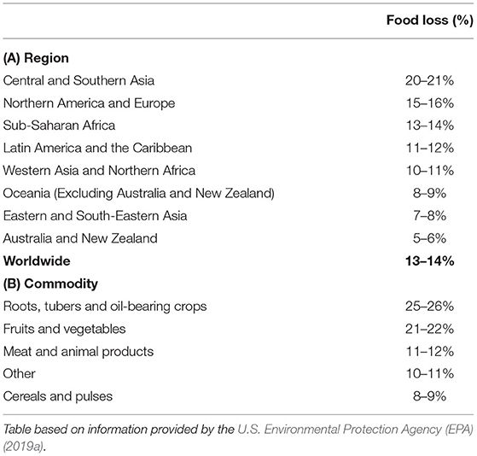Image resolution: width=477 pixels, height=456 pixels.
Task: Click the Northern America and Europe label
Action: coord(89,103)
